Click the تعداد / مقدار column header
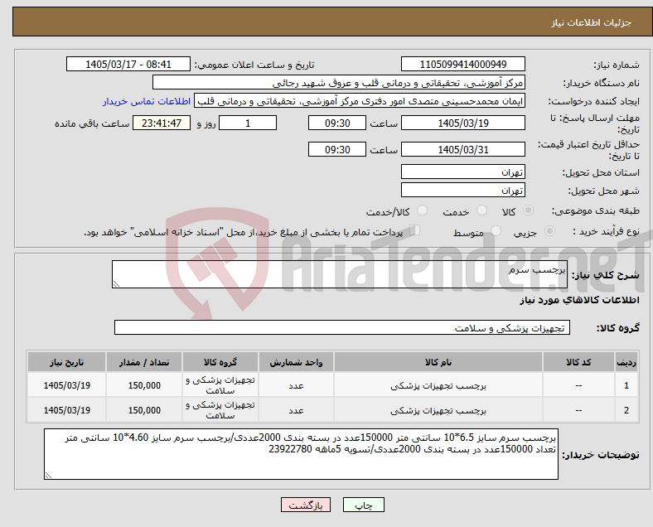The width and height of the screenshot is (653, 527). tap(144, 362)
